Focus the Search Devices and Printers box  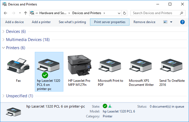coord(158,13)
